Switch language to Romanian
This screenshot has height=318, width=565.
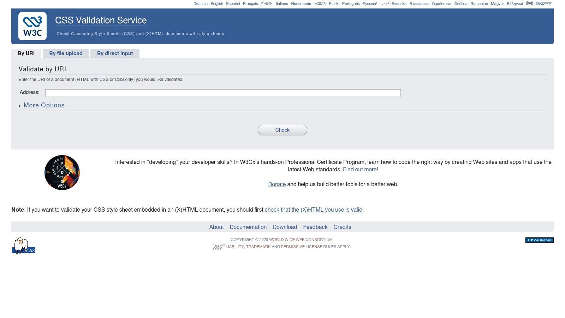point(479,4)
